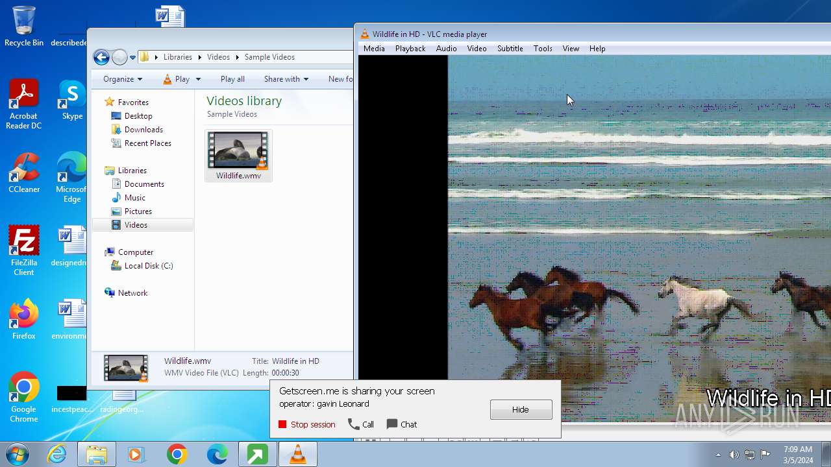This screenshot has width=831, height=467.
Task: Open Chrome from the taskbar
Action: pos(177,454)
